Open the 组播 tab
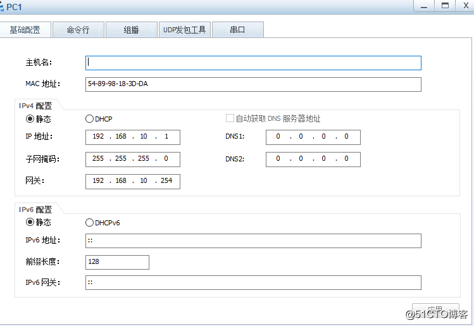Screen dimensions: 474x326 click(132, 30)
